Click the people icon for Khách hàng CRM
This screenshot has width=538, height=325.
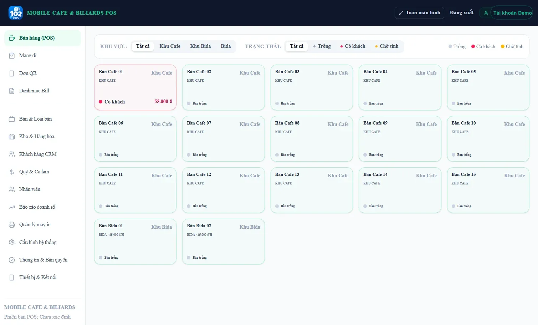(12, 154)
